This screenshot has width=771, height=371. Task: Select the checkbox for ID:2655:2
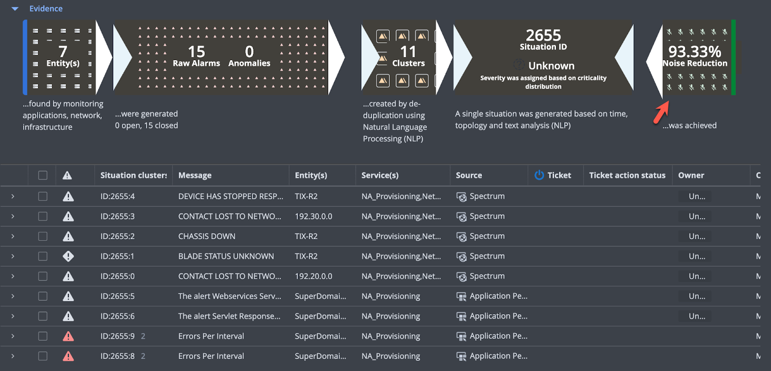click(43, 236)
